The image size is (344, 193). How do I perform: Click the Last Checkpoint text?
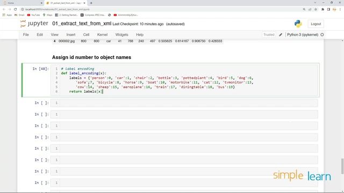pyautogui.click(x=138, y=24)
